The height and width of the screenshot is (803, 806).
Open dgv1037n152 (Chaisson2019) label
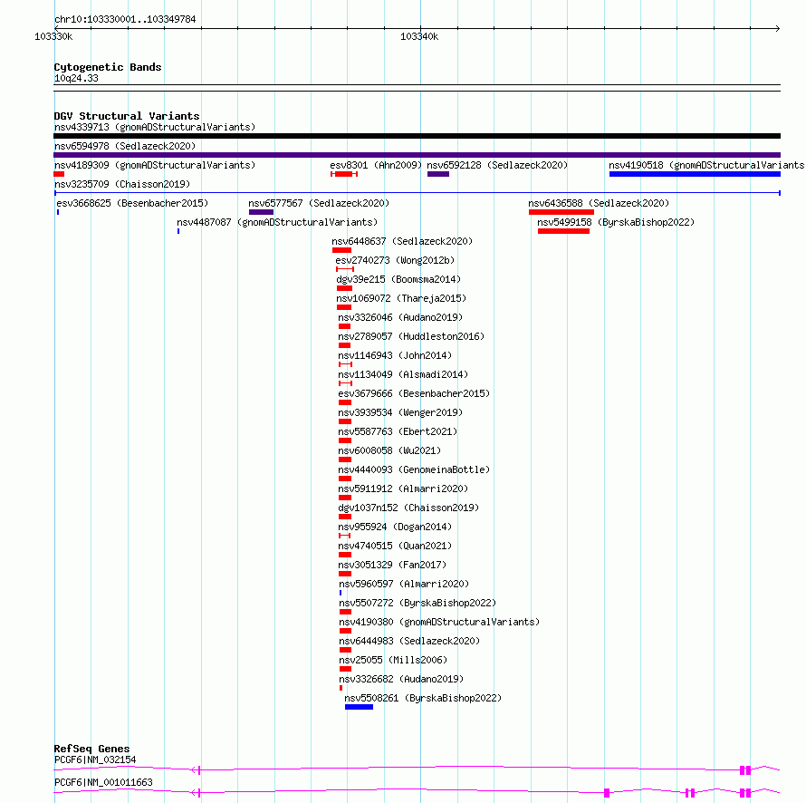pyautogui.click(x=408, y=508)
